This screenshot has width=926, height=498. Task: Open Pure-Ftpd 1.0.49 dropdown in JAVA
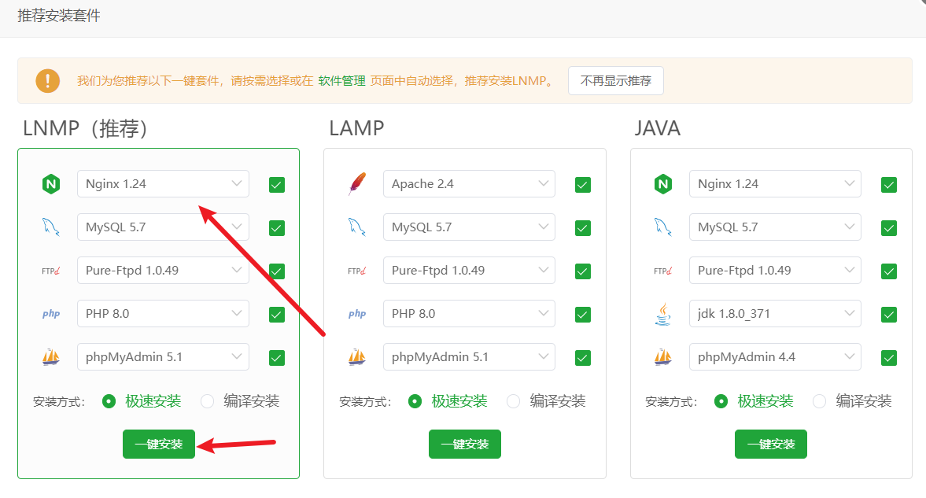[x=775, y=270]
